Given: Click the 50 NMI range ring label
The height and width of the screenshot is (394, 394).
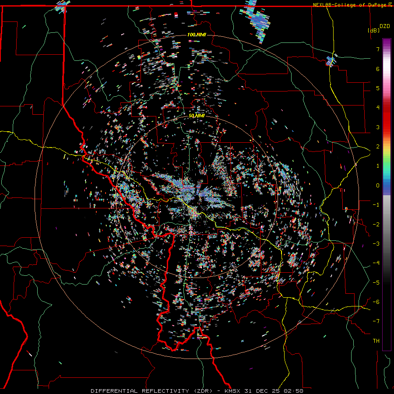Looking at the screenshot, I should point(197,116).
